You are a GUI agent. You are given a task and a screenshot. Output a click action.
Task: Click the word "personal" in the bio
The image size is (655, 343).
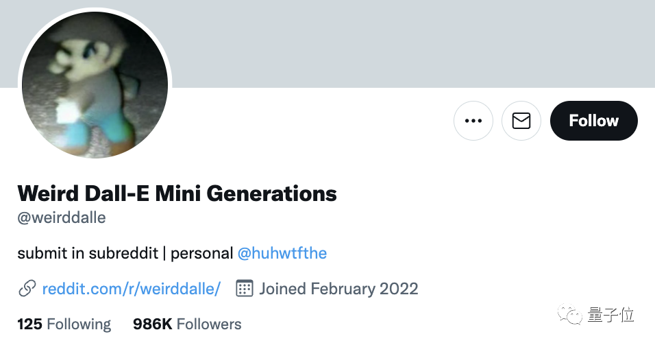click(x=201, y=253)
